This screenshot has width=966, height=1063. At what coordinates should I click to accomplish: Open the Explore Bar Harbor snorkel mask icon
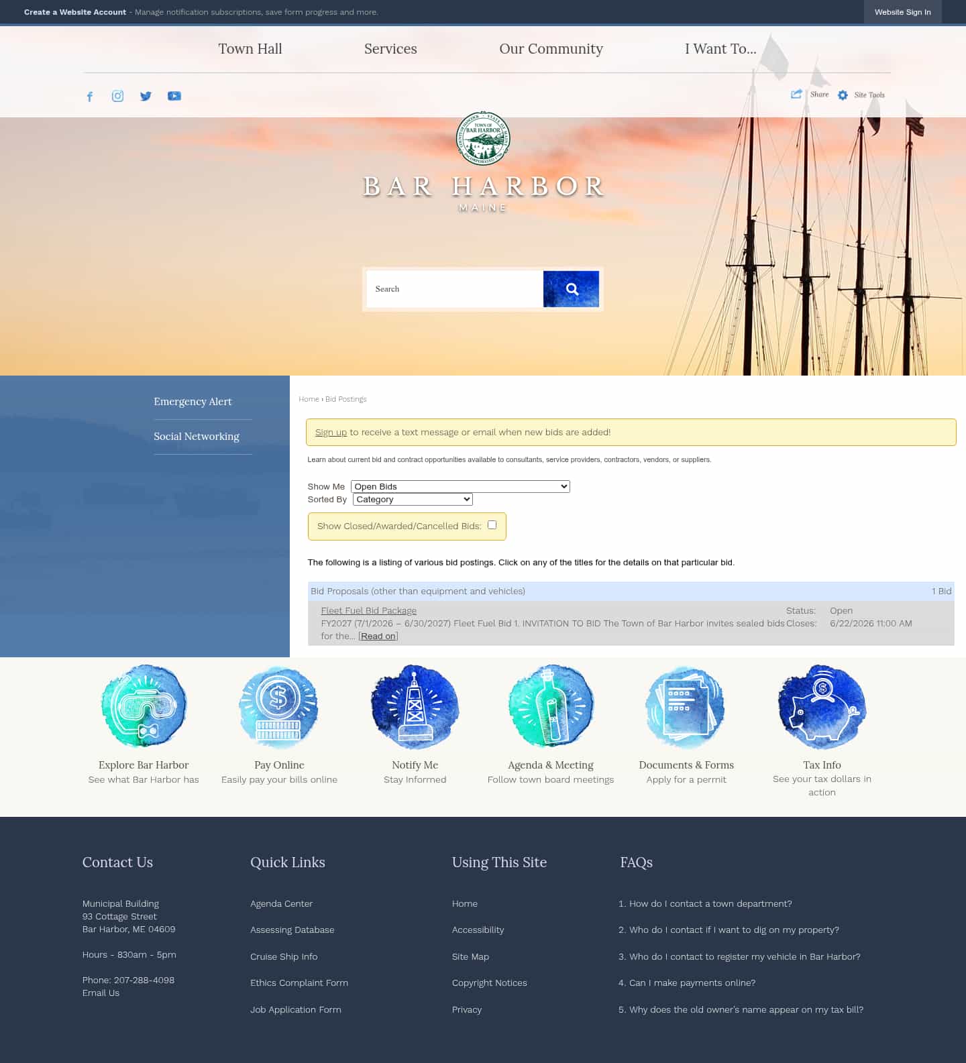click(x=144, y=707)
